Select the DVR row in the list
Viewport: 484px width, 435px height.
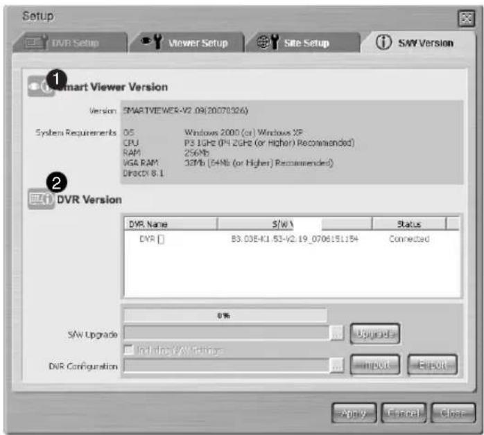292,239
